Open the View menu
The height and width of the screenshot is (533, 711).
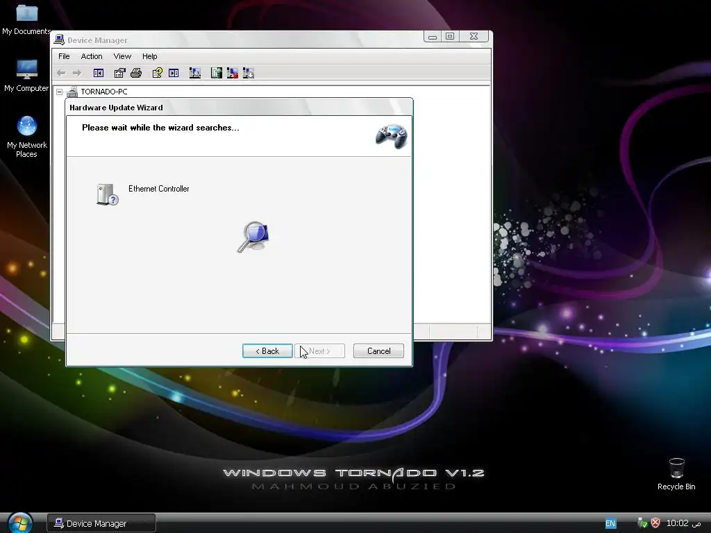point(122,56)
